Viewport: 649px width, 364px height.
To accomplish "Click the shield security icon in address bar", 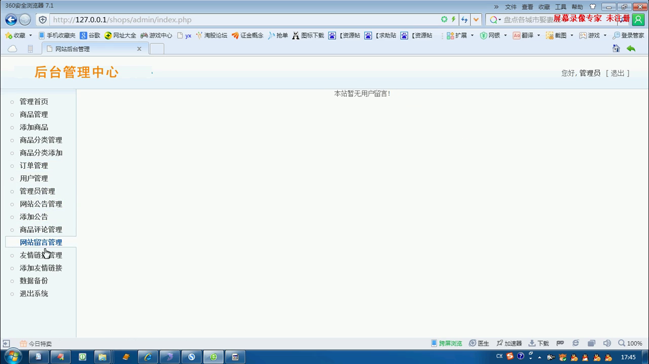I will click(x=43, y=20).
